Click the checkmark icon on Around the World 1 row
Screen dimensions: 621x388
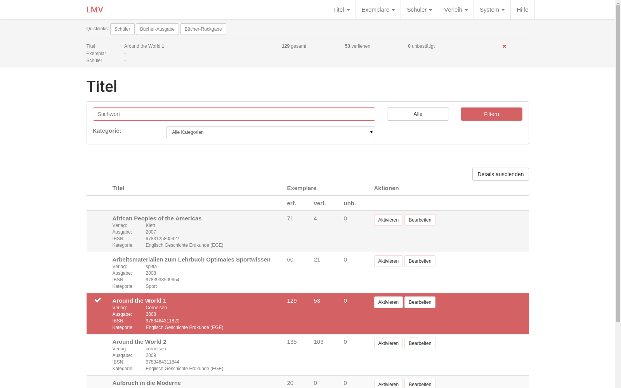pos(98,300)
